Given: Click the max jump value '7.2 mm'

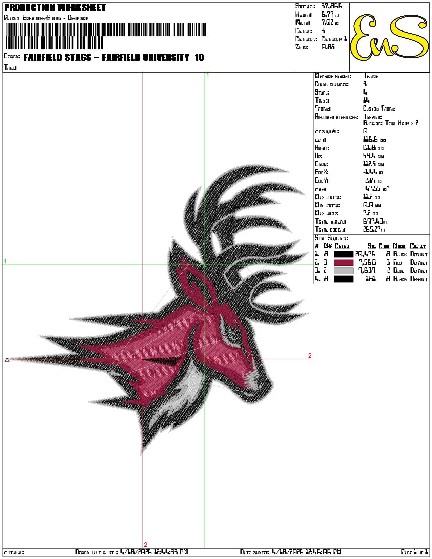Looking at the screenshot, I should click(371, 213).
